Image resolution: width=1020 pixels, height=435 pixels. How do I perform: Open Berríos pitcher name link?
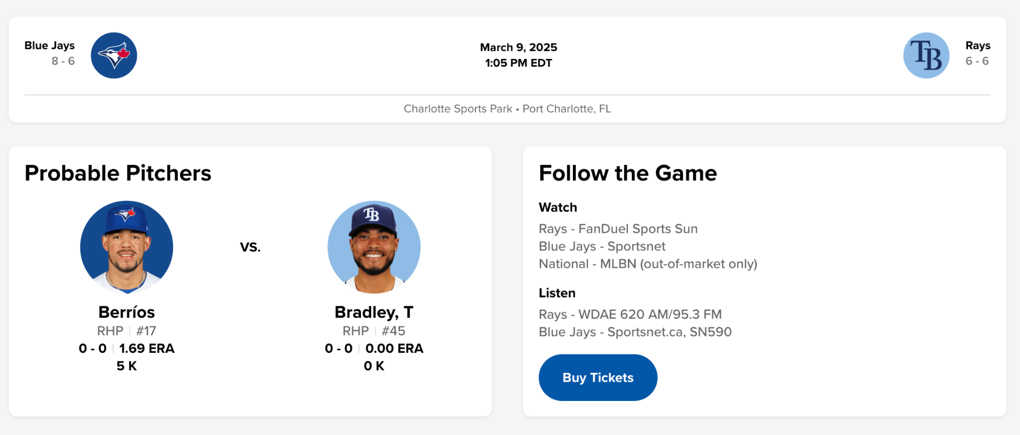click(x=126, y=312)
